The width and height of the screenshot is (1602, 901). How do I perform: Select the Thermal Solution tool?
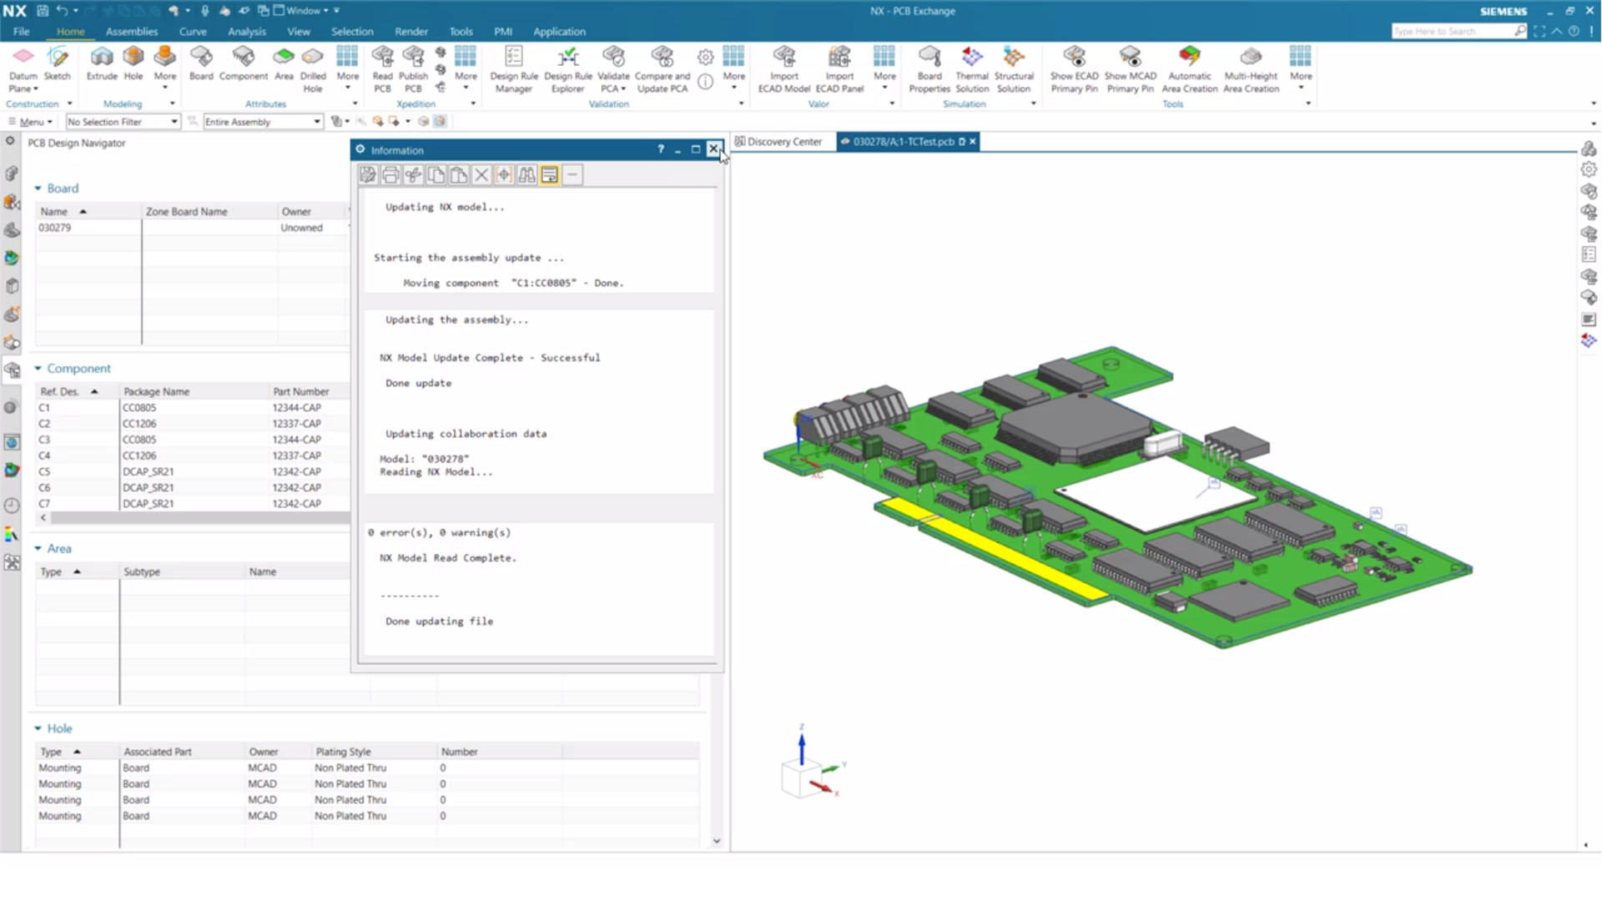971,67
